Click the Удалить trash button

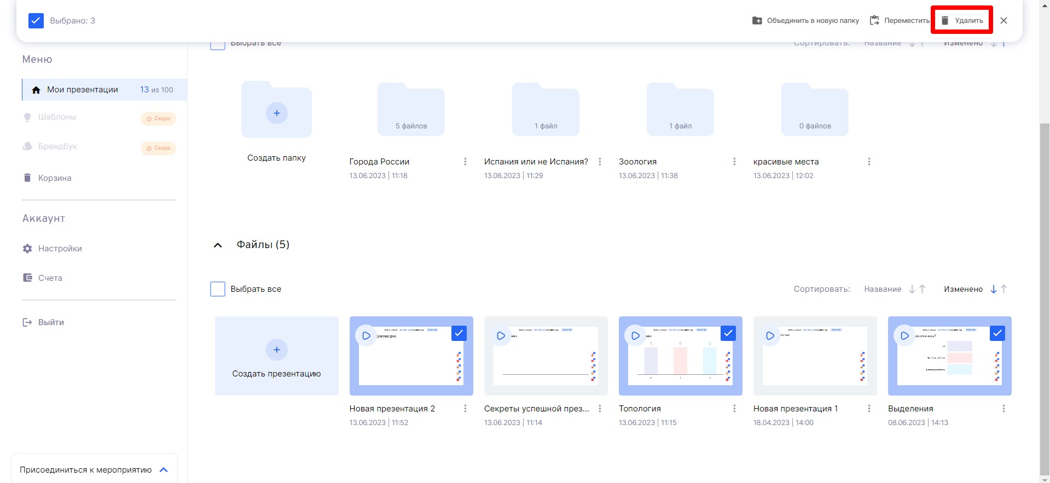point(962,21)
